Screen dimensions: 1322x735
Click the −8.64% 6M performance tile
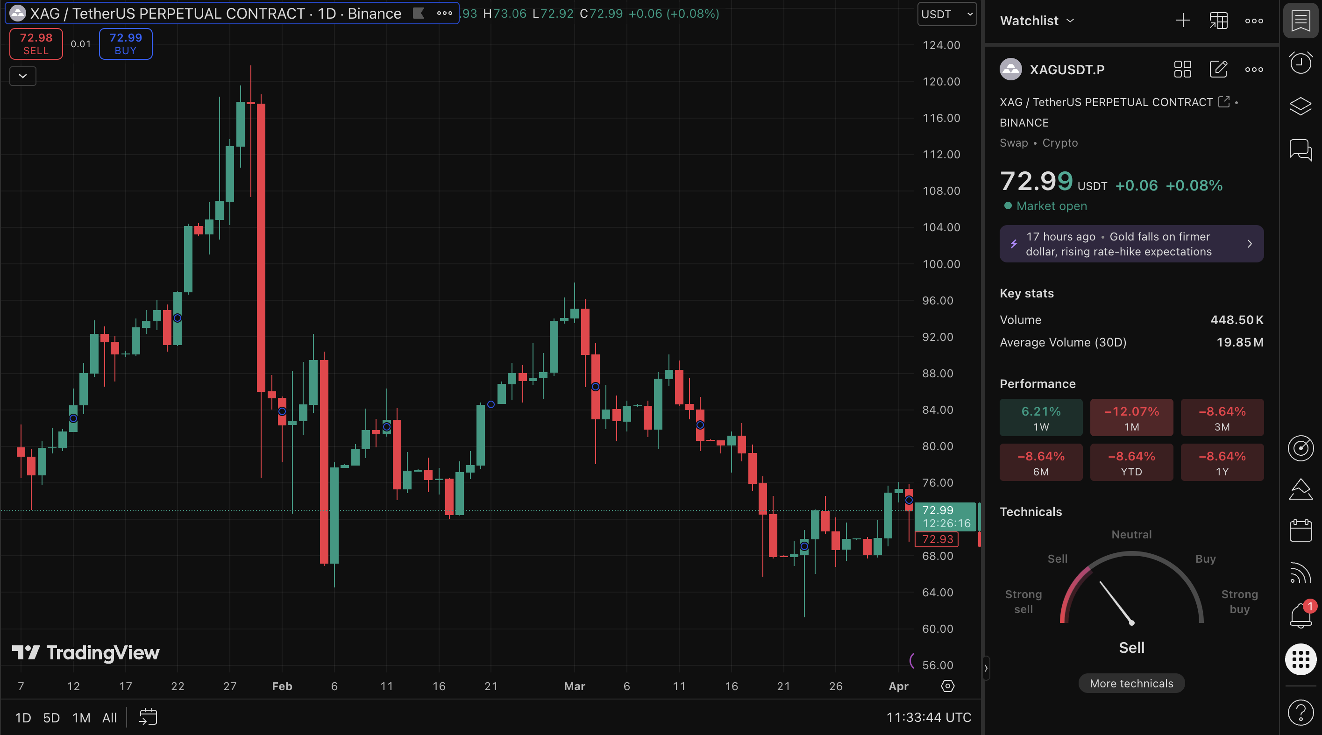pyautogui.click(x=1041, y=462)
